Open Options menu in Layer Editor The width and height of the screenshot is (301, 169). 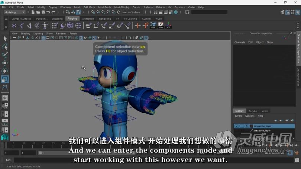[250, 116]
